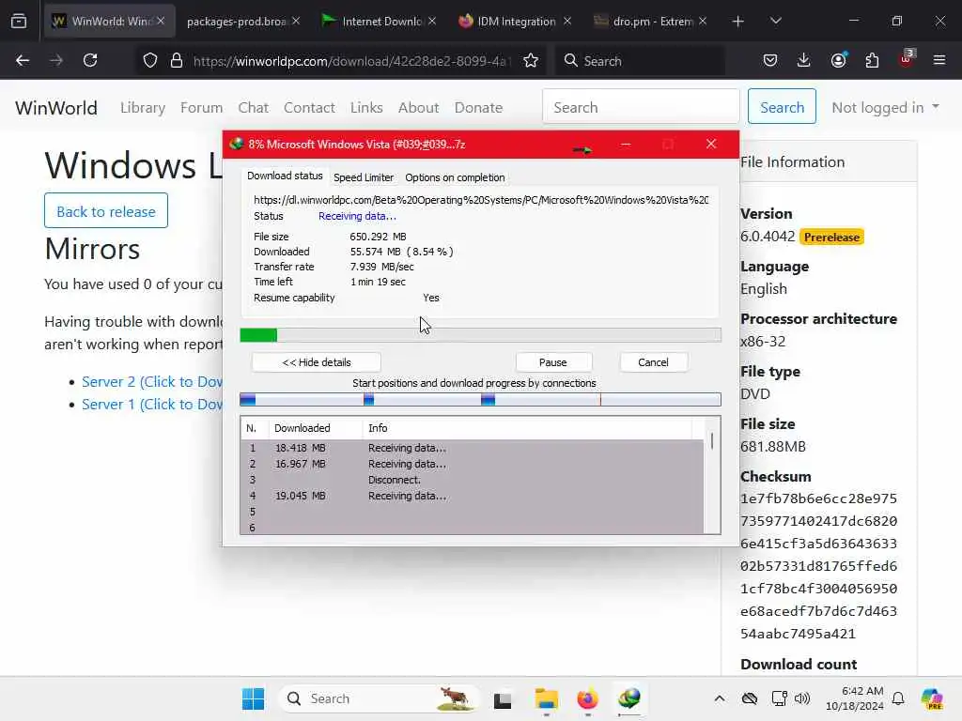Switch to dro.pm browser tab

pyautogui.click(x=651, y=22)
